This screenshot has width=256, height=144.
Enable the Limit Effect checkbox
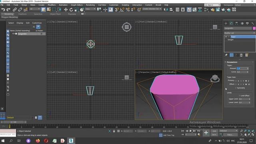tap(240, 96)
